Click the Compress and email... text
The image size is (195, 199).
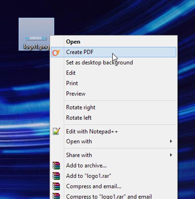pyautogui.click(x=94, y=186)
